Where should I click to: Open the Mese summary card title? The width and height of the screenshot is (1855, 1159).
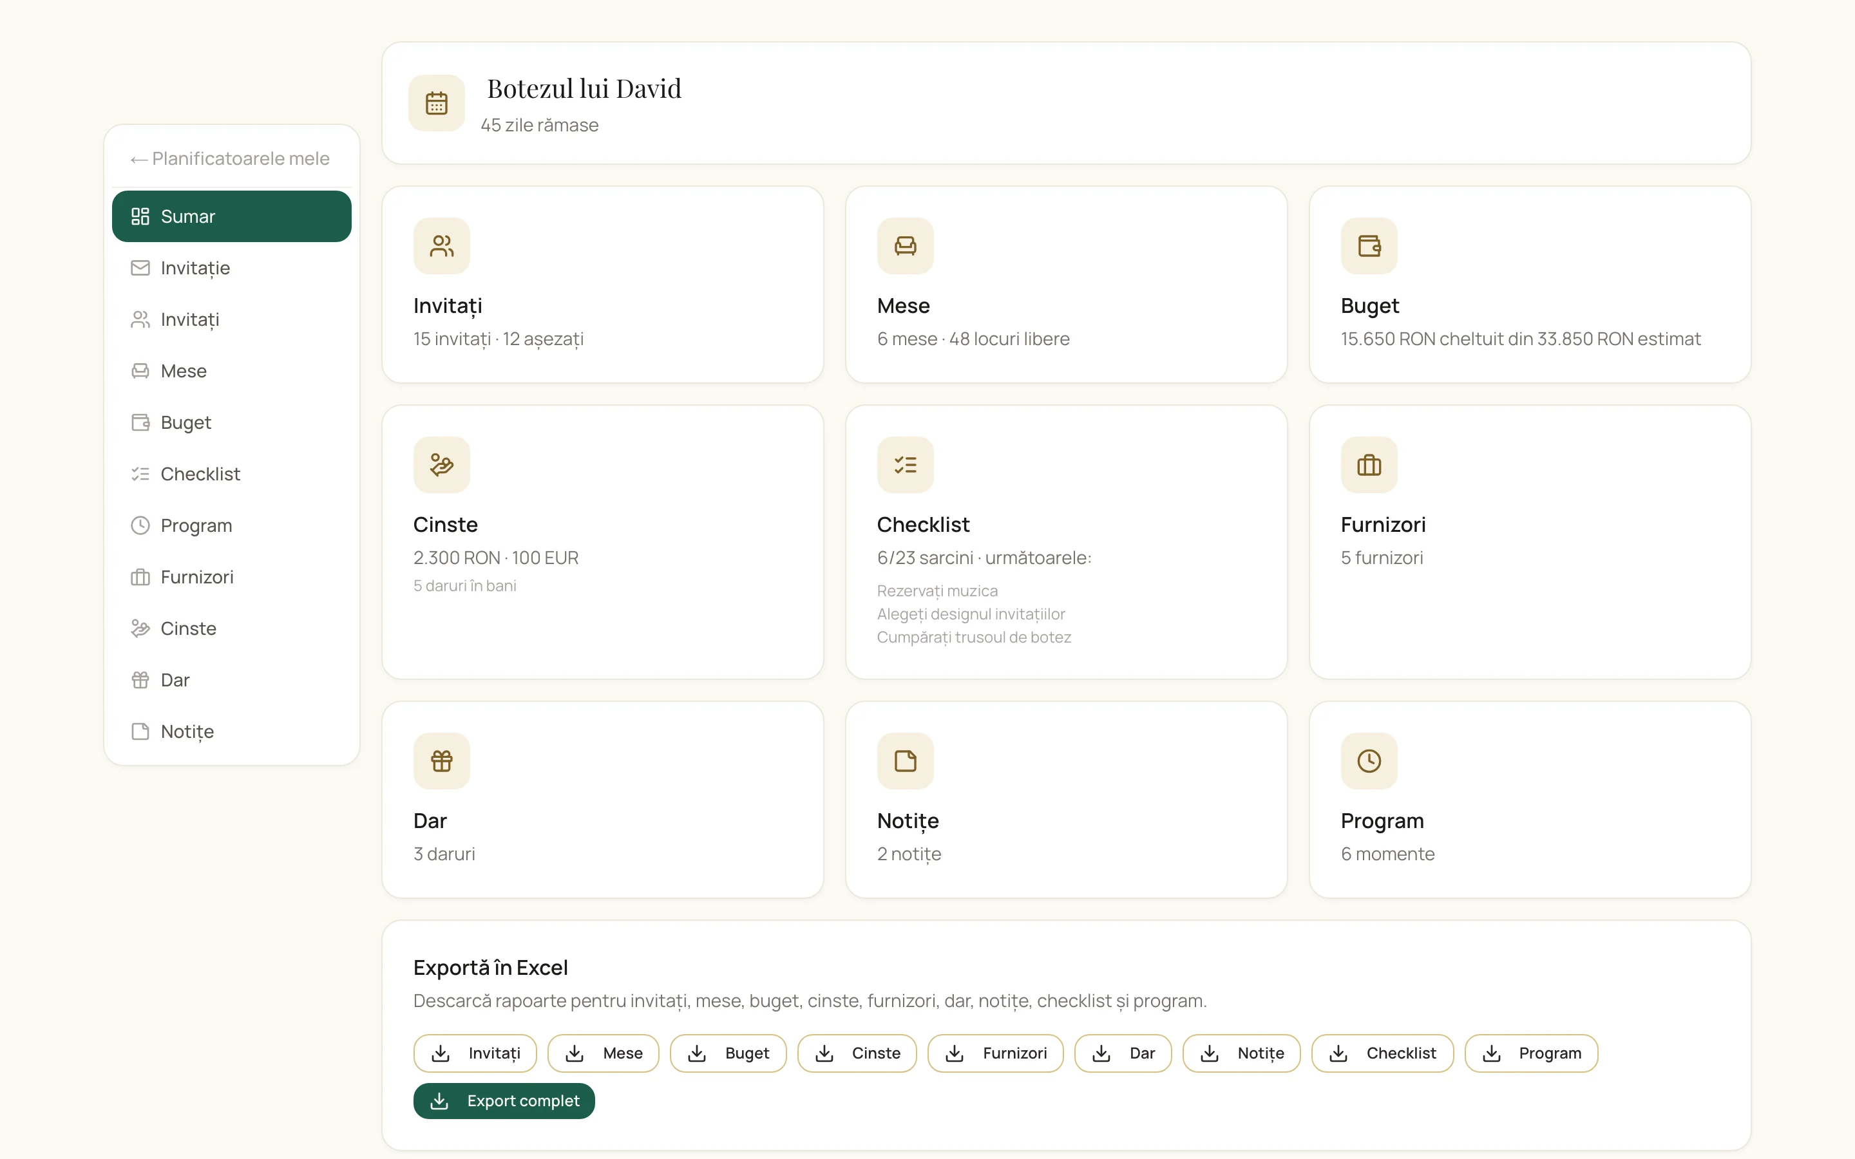tap(904, 306)
